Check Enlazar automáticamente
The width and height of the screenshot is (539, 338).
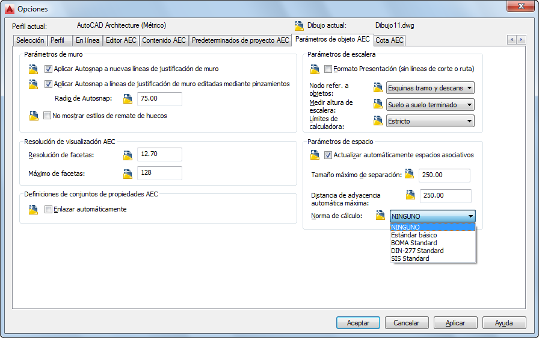pyautogui.click(x=49, y=209)
